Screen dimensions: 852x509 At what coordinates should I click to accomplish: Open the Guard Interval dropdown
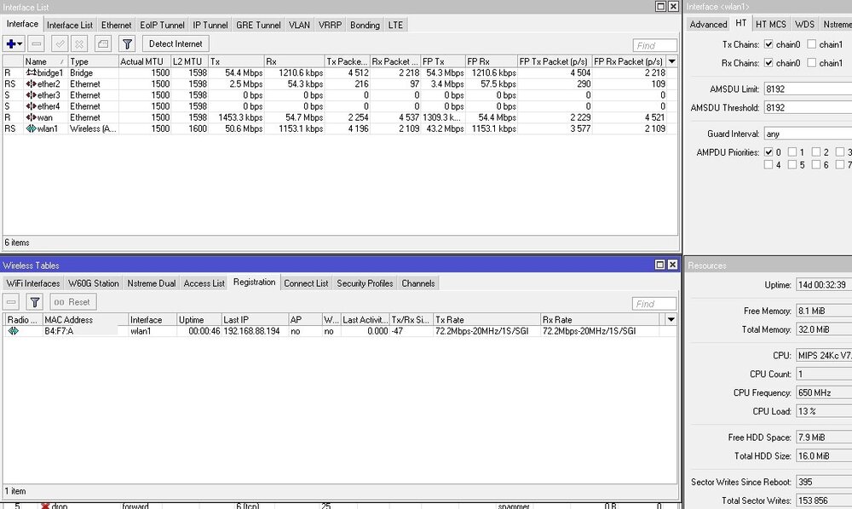point(809,134)
